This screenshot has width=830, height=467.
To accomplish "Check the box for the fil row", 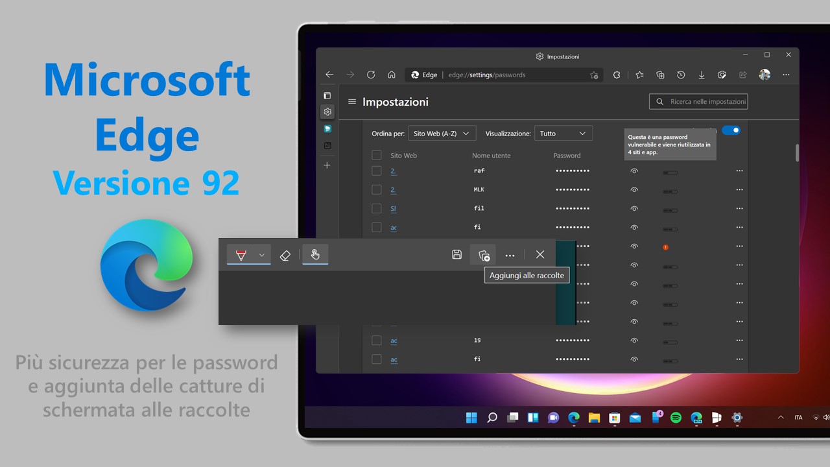I will pyautogui.click(x=377, y=208).
